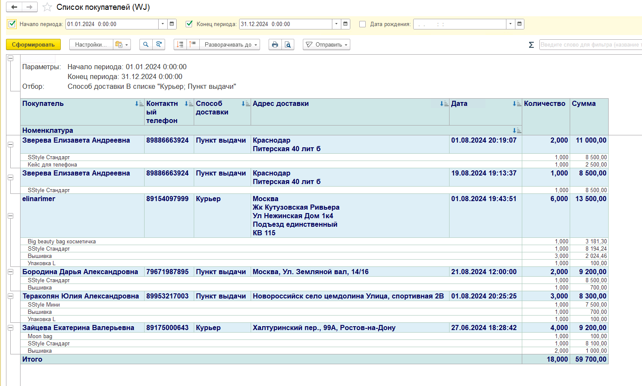Click the Дата column sort icon
This screenshot has width=642, height=386.
(517, 104)
